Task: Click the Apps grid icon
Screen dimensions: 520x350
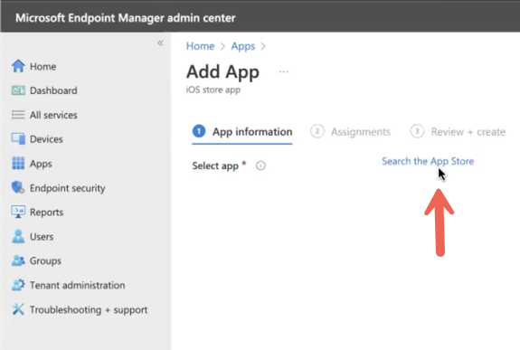Action: (18, 163)
